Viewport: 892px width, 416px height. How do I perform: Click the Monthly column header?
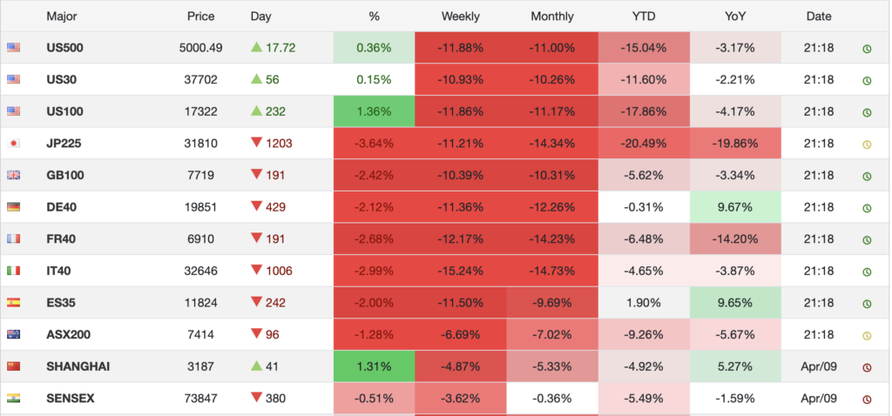tap(551, 17)
